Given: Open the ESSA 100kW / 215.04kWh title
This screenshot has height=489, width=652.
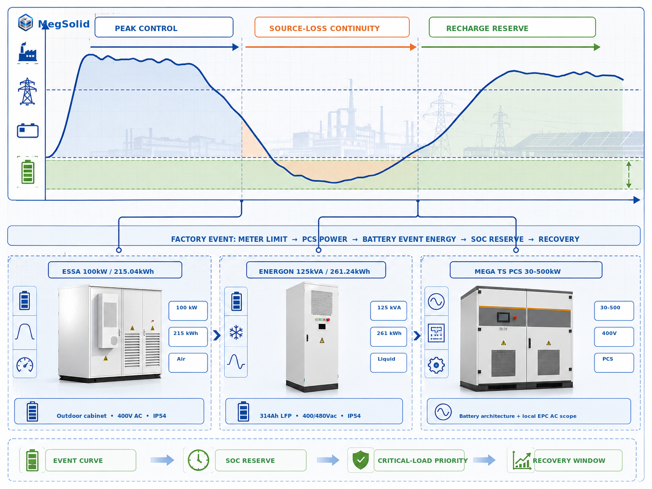Looking at the screenshot, I should pos(115,270).
